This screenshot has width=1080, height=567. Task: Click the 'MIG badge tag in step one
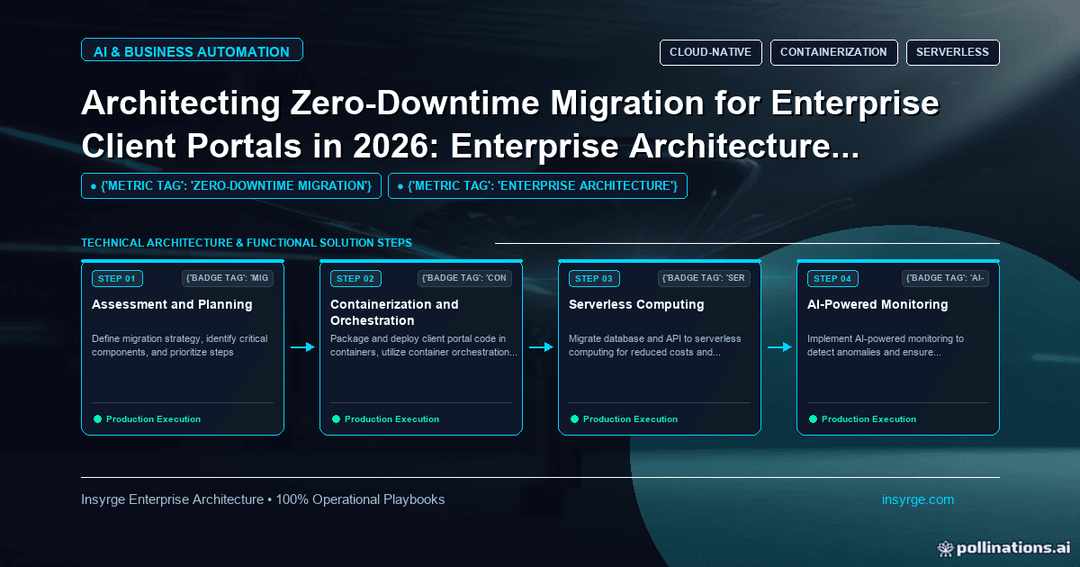click(x=228, y=278)
